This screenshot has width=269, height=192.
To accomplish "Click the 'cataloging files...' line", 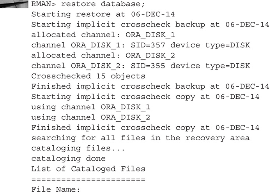I will pyautogui.click(x=78, y=148).
